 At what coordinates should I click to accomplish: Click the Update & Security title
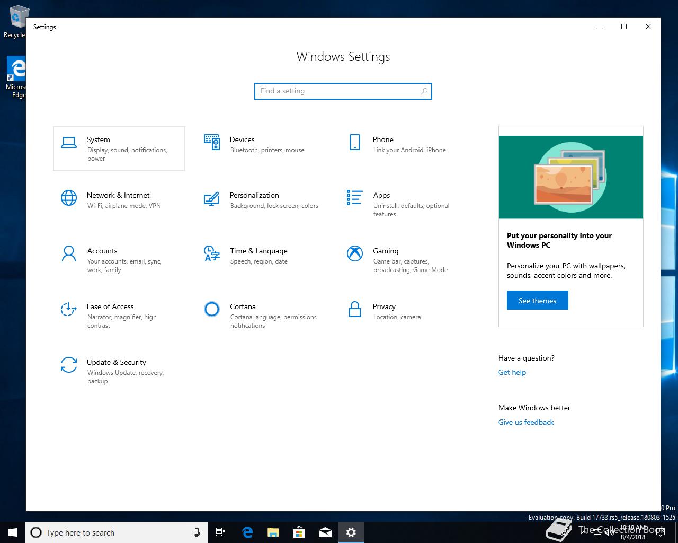(x=117, y=362)
